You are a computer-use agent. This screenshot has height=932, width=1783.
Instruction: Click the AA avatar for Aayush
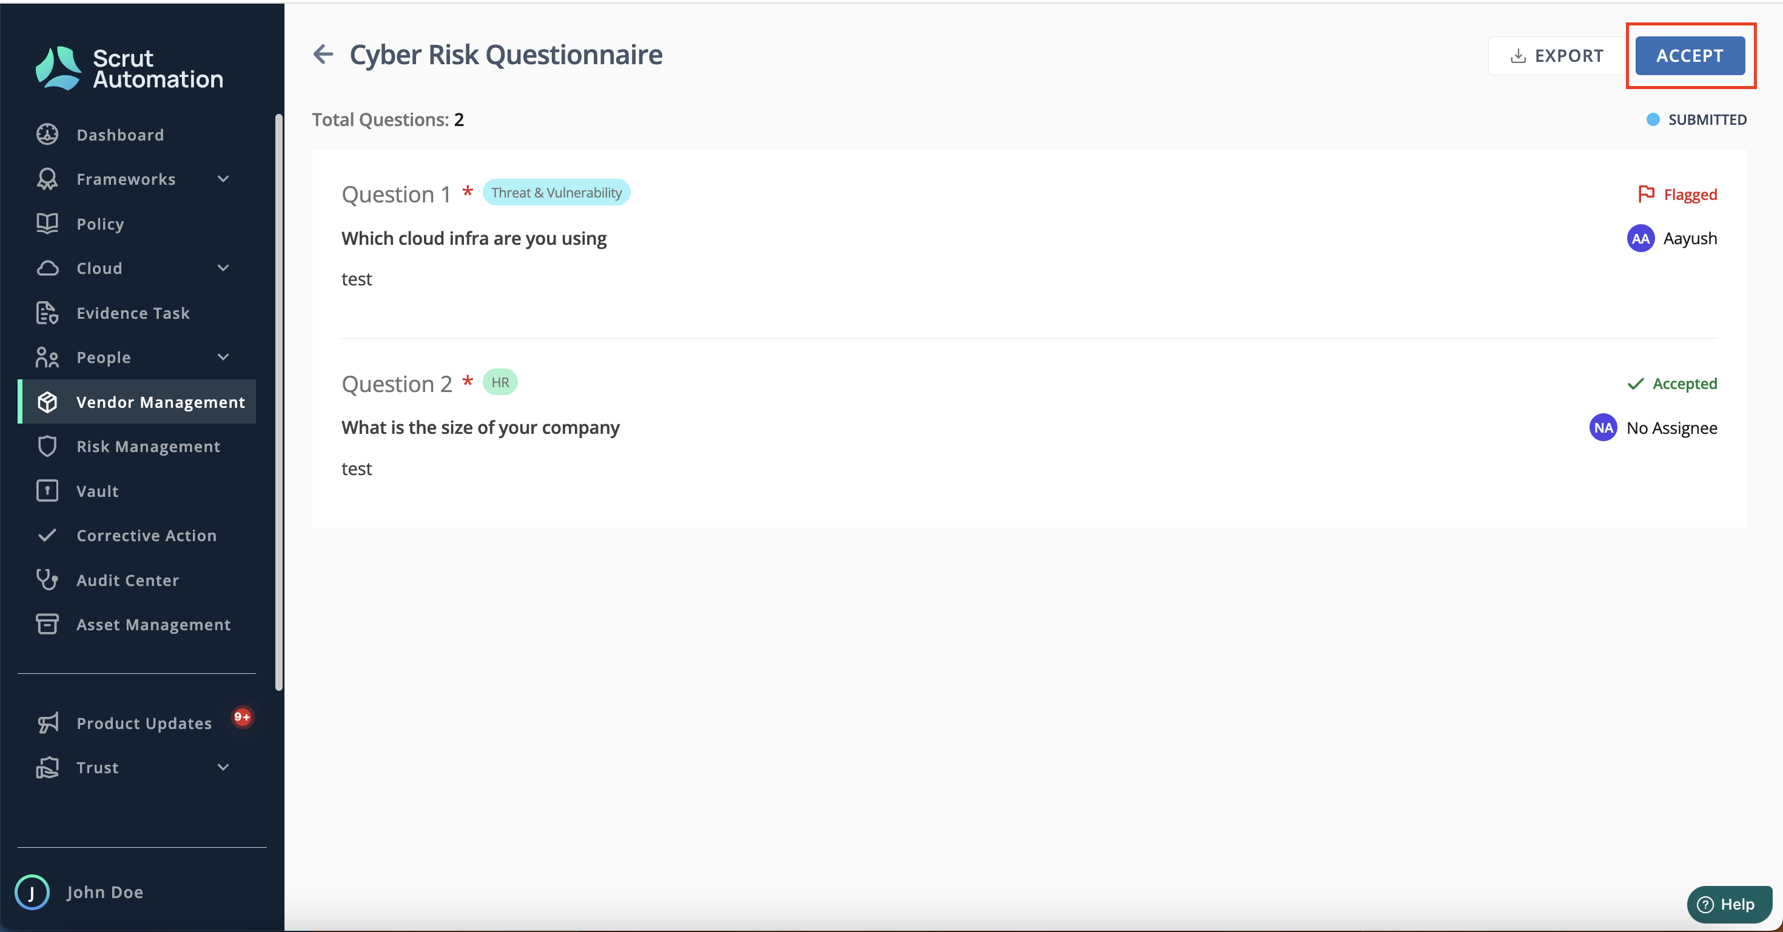[1640, 239]
